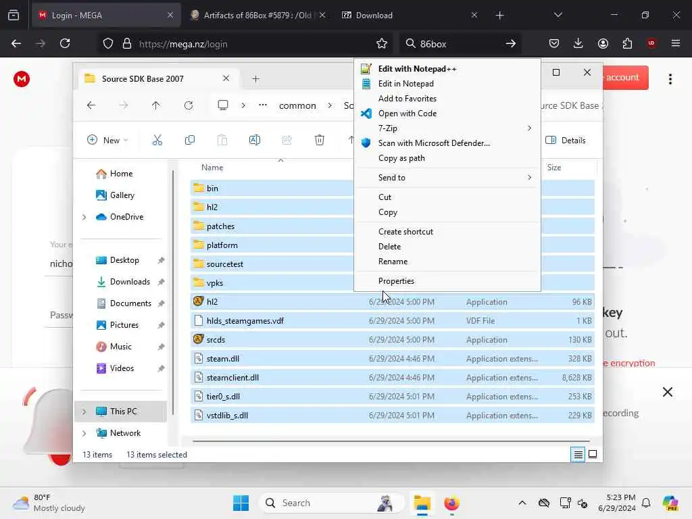Viewport: 692px width, 519px height.
Task: Open the Firefox hamburger menu
Action: pyautogui.click(x=676, y=44)
